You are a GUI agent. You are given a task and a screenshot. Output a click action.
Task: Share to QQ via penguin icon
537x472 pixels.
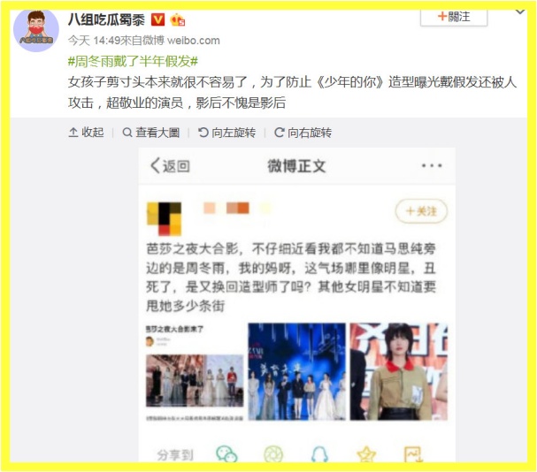tap(319, 453)
